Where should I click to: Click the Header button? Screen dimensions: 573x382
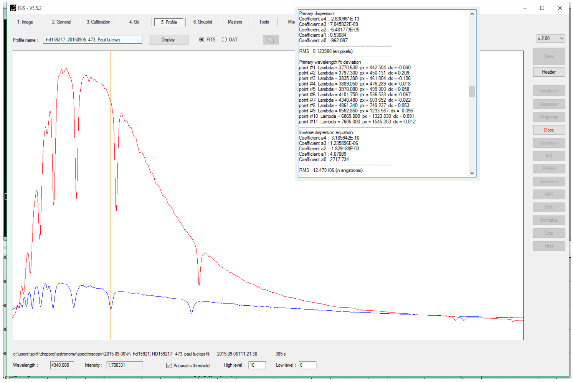point(549,72)
